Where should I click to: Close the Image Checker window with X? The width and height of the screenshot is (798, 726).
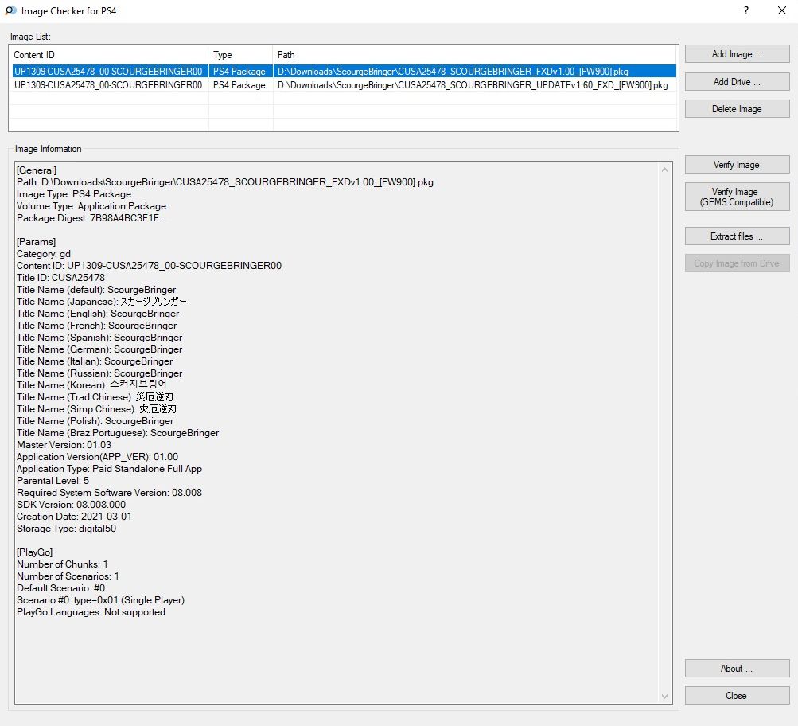pyautogui.click(x=781, y=11)
